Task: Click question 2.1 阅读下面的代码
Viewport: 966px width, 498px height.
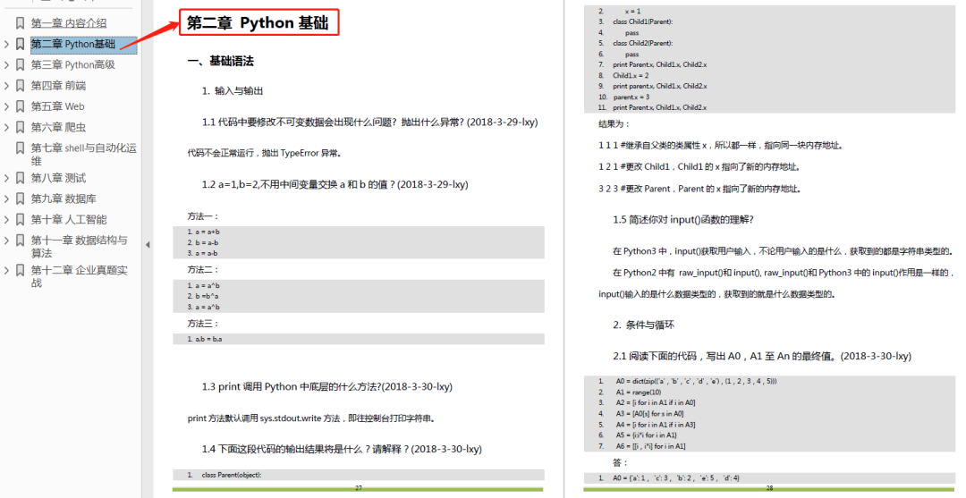Action: click(762, 357)
